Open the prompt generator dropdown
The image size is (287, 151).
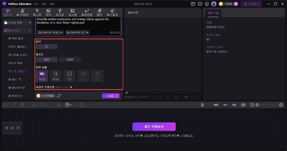pyautogui.click(x=51, y=33)
